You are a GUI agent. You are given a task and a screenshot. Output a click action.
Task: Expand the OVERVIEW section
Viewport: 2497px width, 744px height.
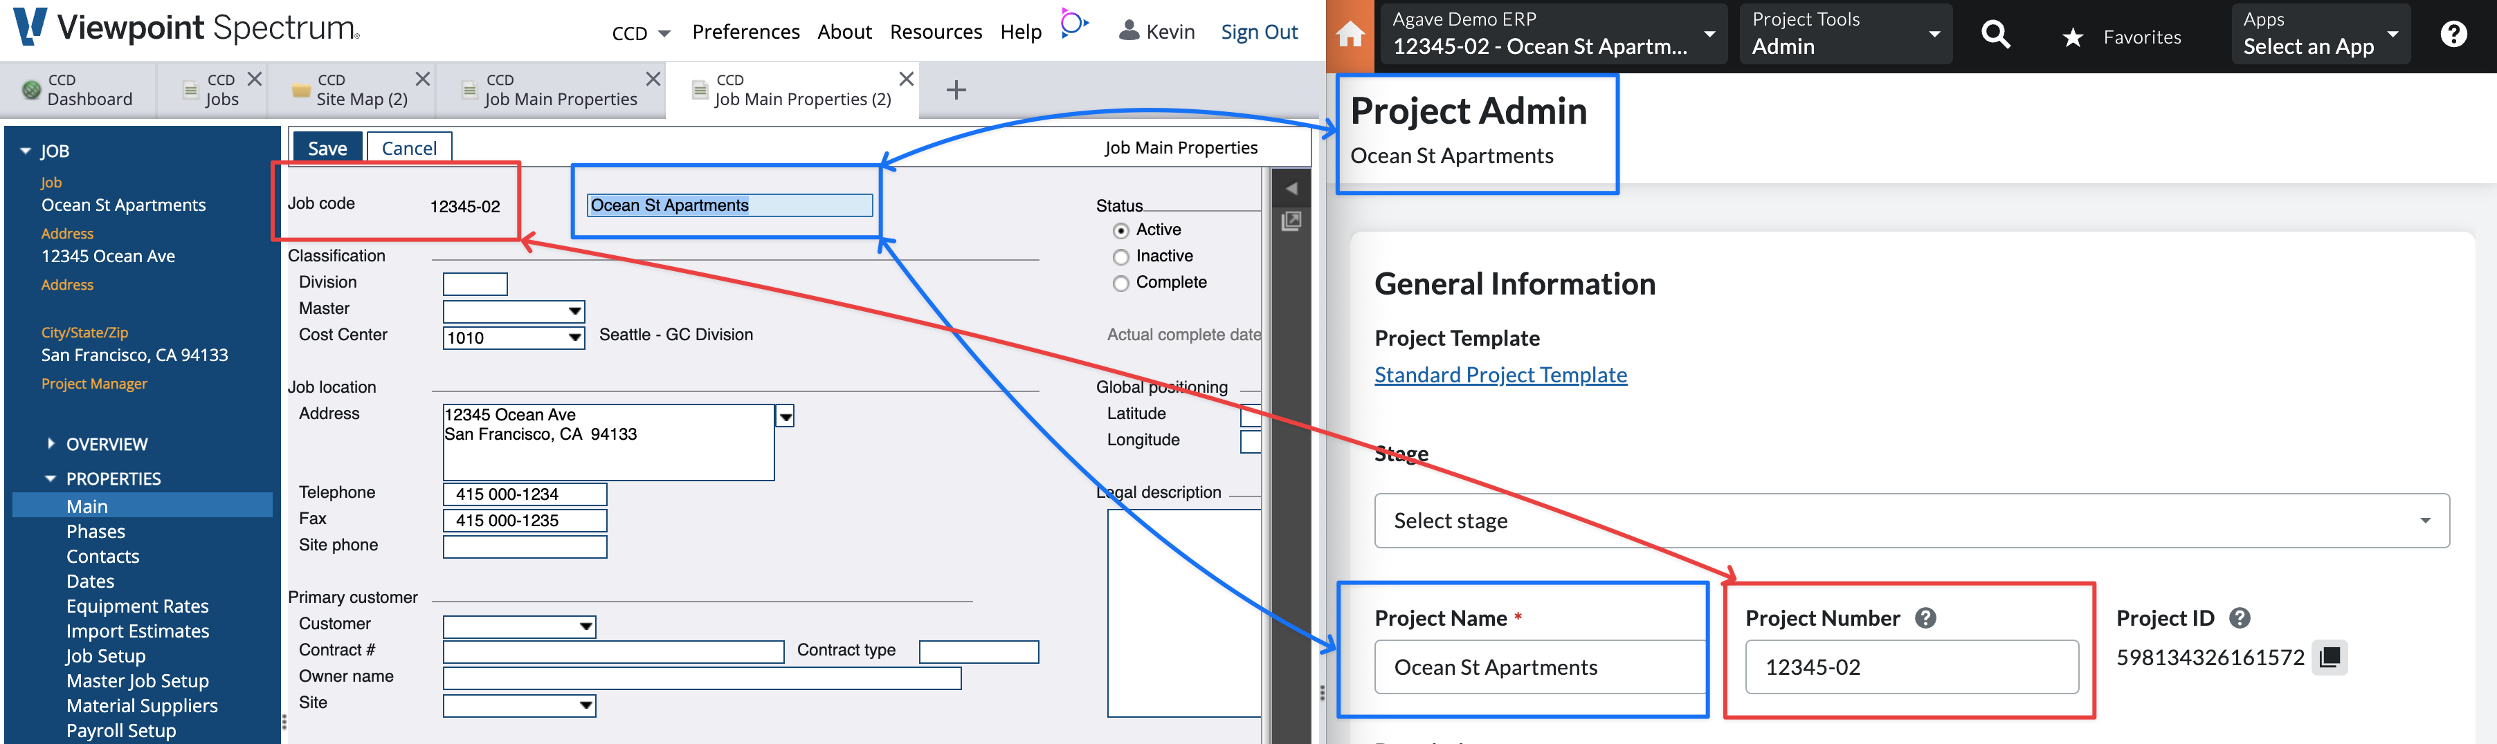pos(51,444)
